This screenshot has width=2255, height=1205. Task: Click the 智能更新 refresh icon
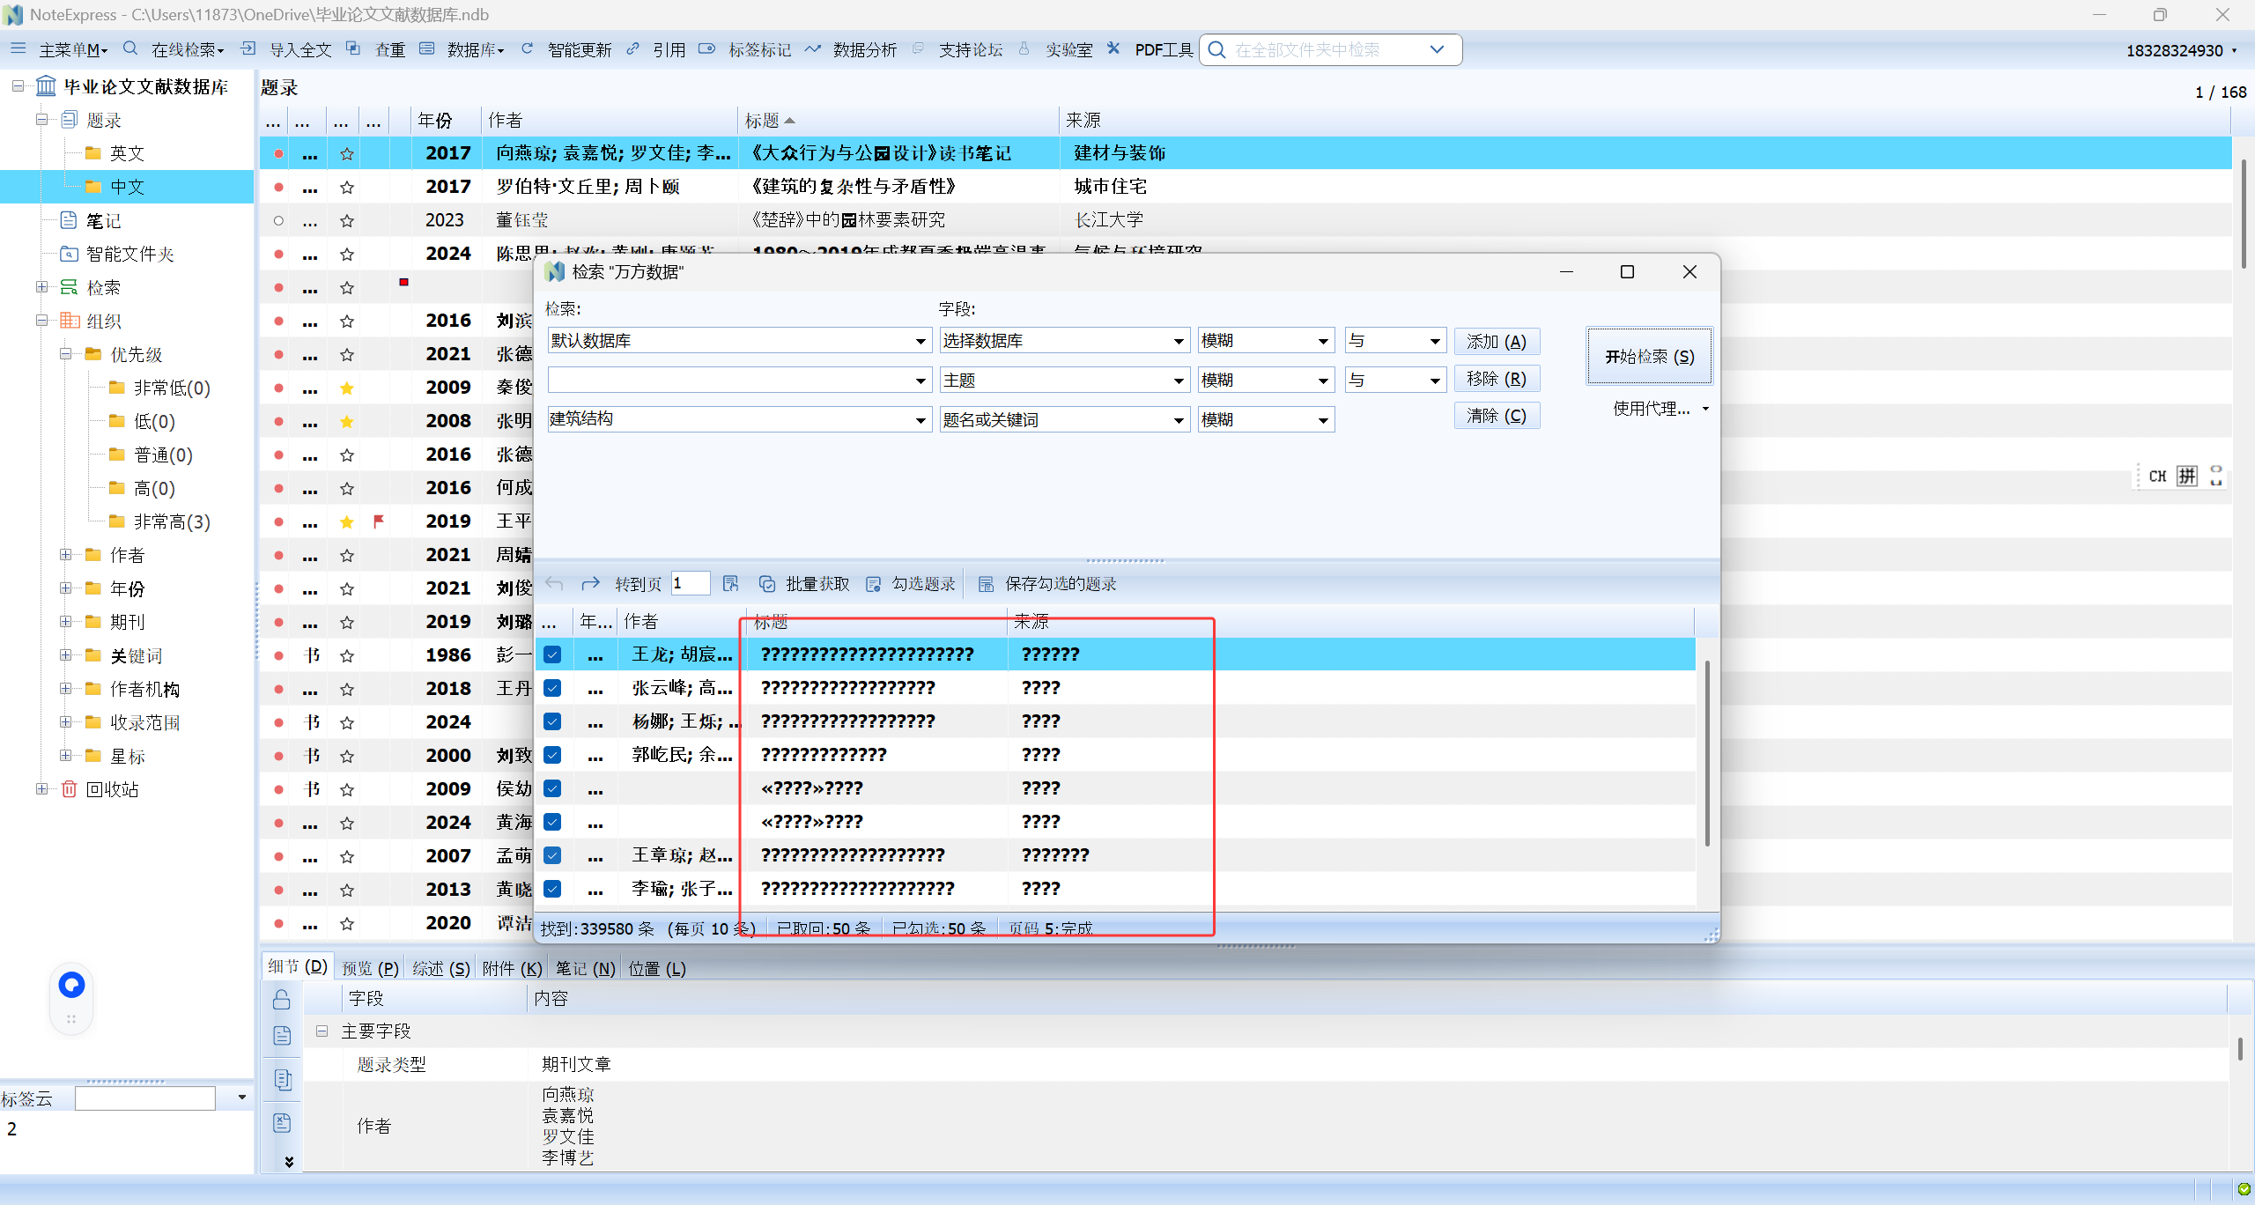pos(527,48)
